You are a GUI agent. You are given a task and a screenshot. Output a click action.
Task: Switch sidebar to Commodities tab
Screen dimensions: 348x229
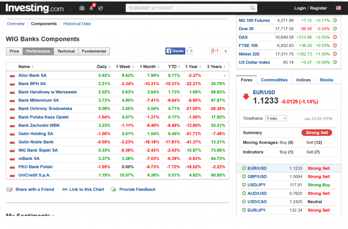(274, 80)
